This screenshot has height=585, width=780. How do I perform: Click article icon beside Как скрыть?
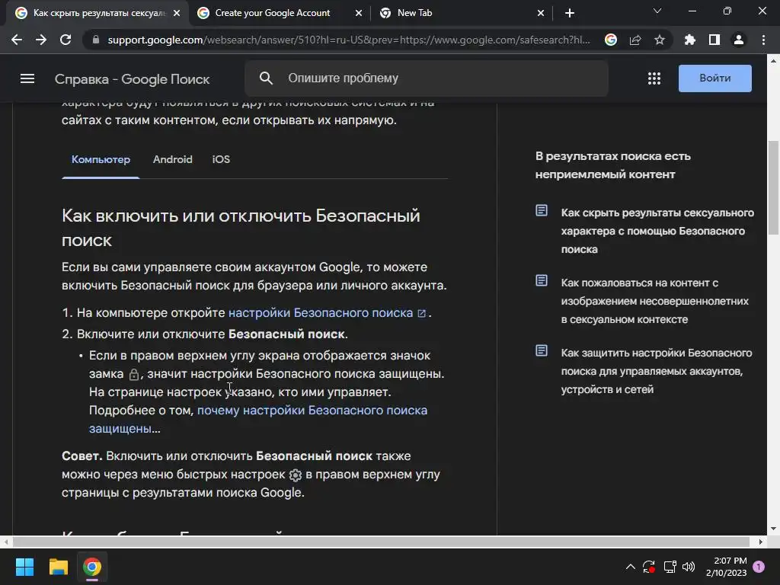click(x=542, y=210)
